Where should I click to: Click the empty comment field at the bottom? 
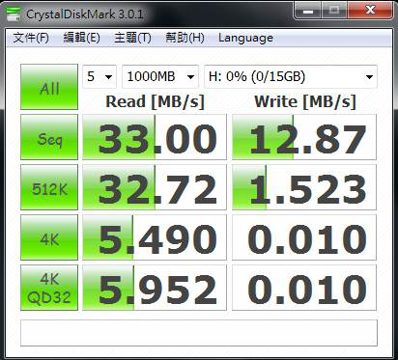click(199, 333)
